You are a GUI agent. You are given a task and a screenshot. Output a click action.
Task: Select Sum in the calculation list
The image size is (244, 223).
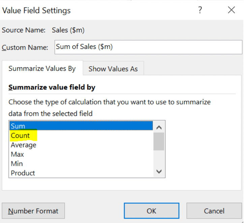(x=81, y=126)
